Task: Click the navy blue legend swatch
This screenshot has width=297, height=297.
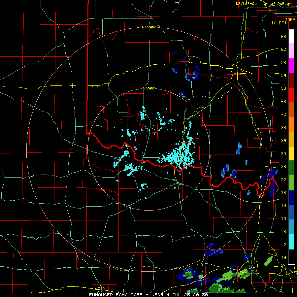Action: tap(291, 198)
